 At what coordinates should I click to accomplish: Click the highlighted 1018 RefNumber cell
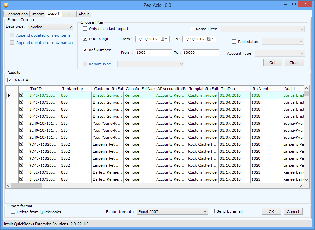point(266,95)
